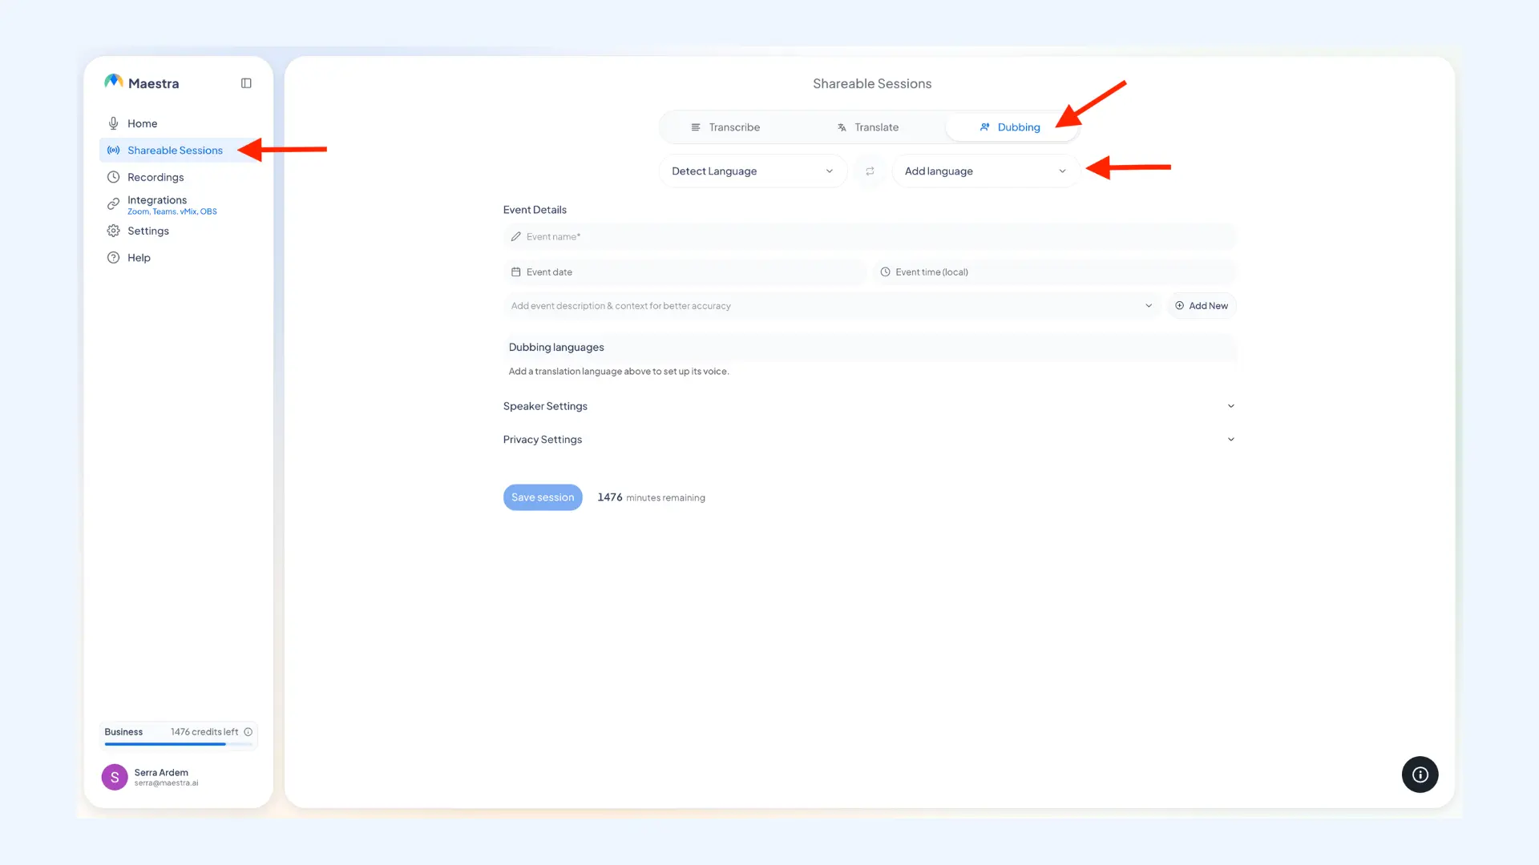Focus the Event name field
1539x865 pixels.
click(869, 237)
